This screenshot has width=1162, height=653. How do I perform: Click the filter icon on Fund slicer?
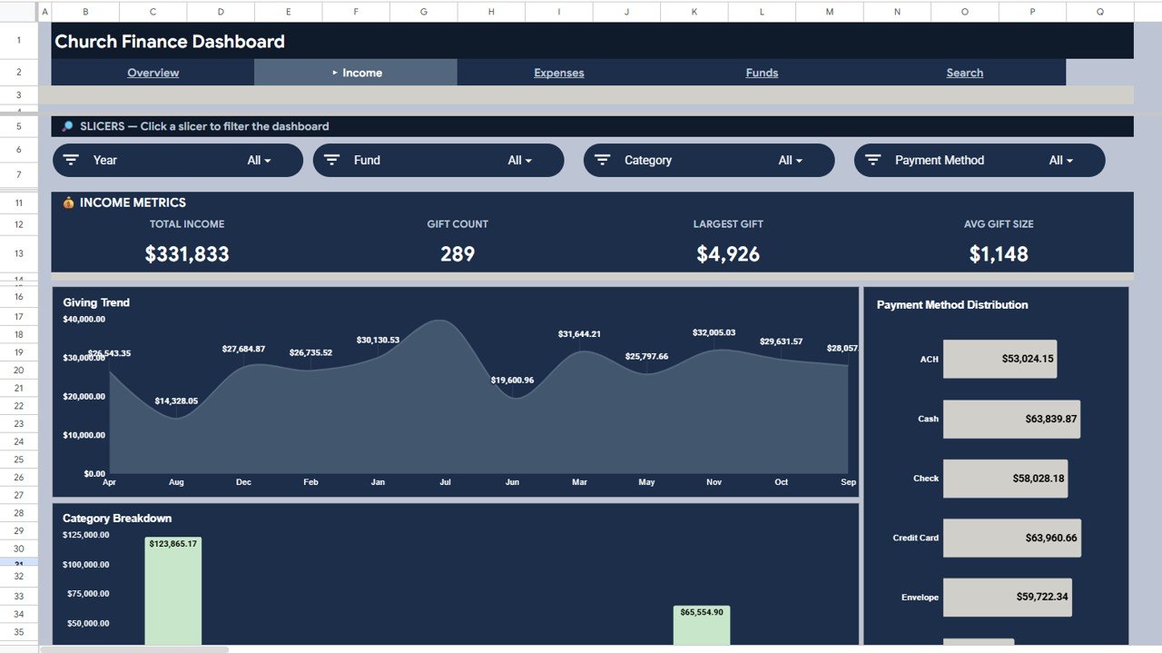tap(332, 160)
